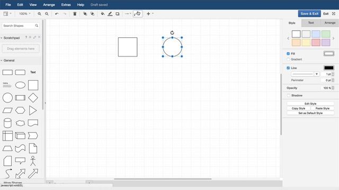Viewport: 339px width, 190px height.
Task: Pick the ellipse shape from General
Action: coord(20,85)
